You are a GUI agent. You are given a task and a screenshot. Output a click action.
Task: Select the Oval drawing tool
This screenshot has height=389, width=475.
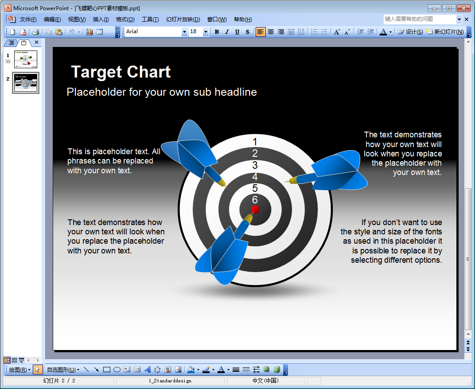click(x=117, y=370)
